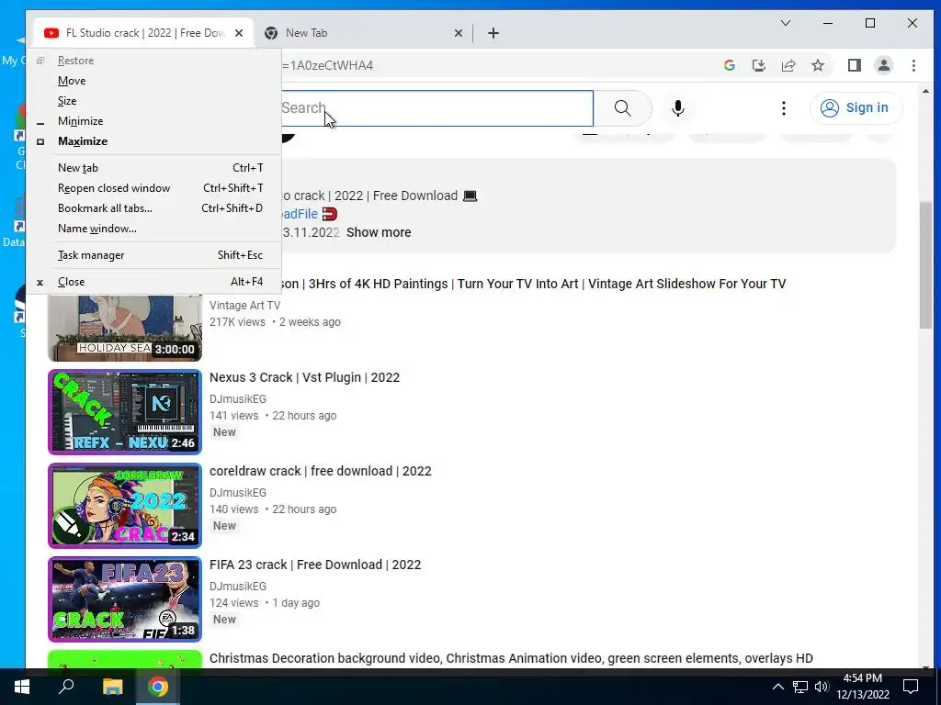
Task: Click the page vertical scrollbar thumb
Action: pos(925,265)
